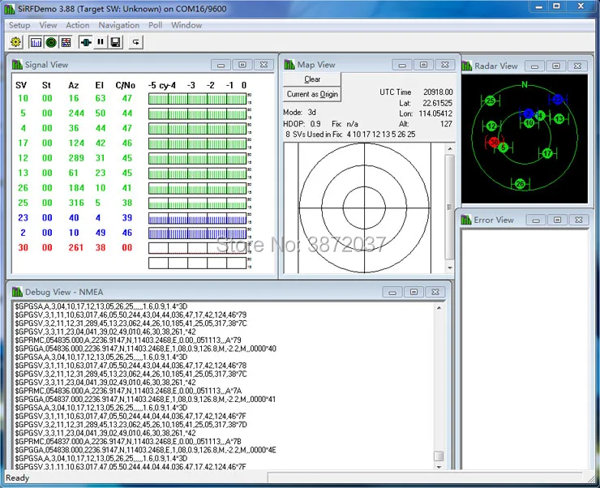The width and height of the screenshot is (600, 488).
Task: Click the Clear button in Map View
Action: (x=312, y=79)
